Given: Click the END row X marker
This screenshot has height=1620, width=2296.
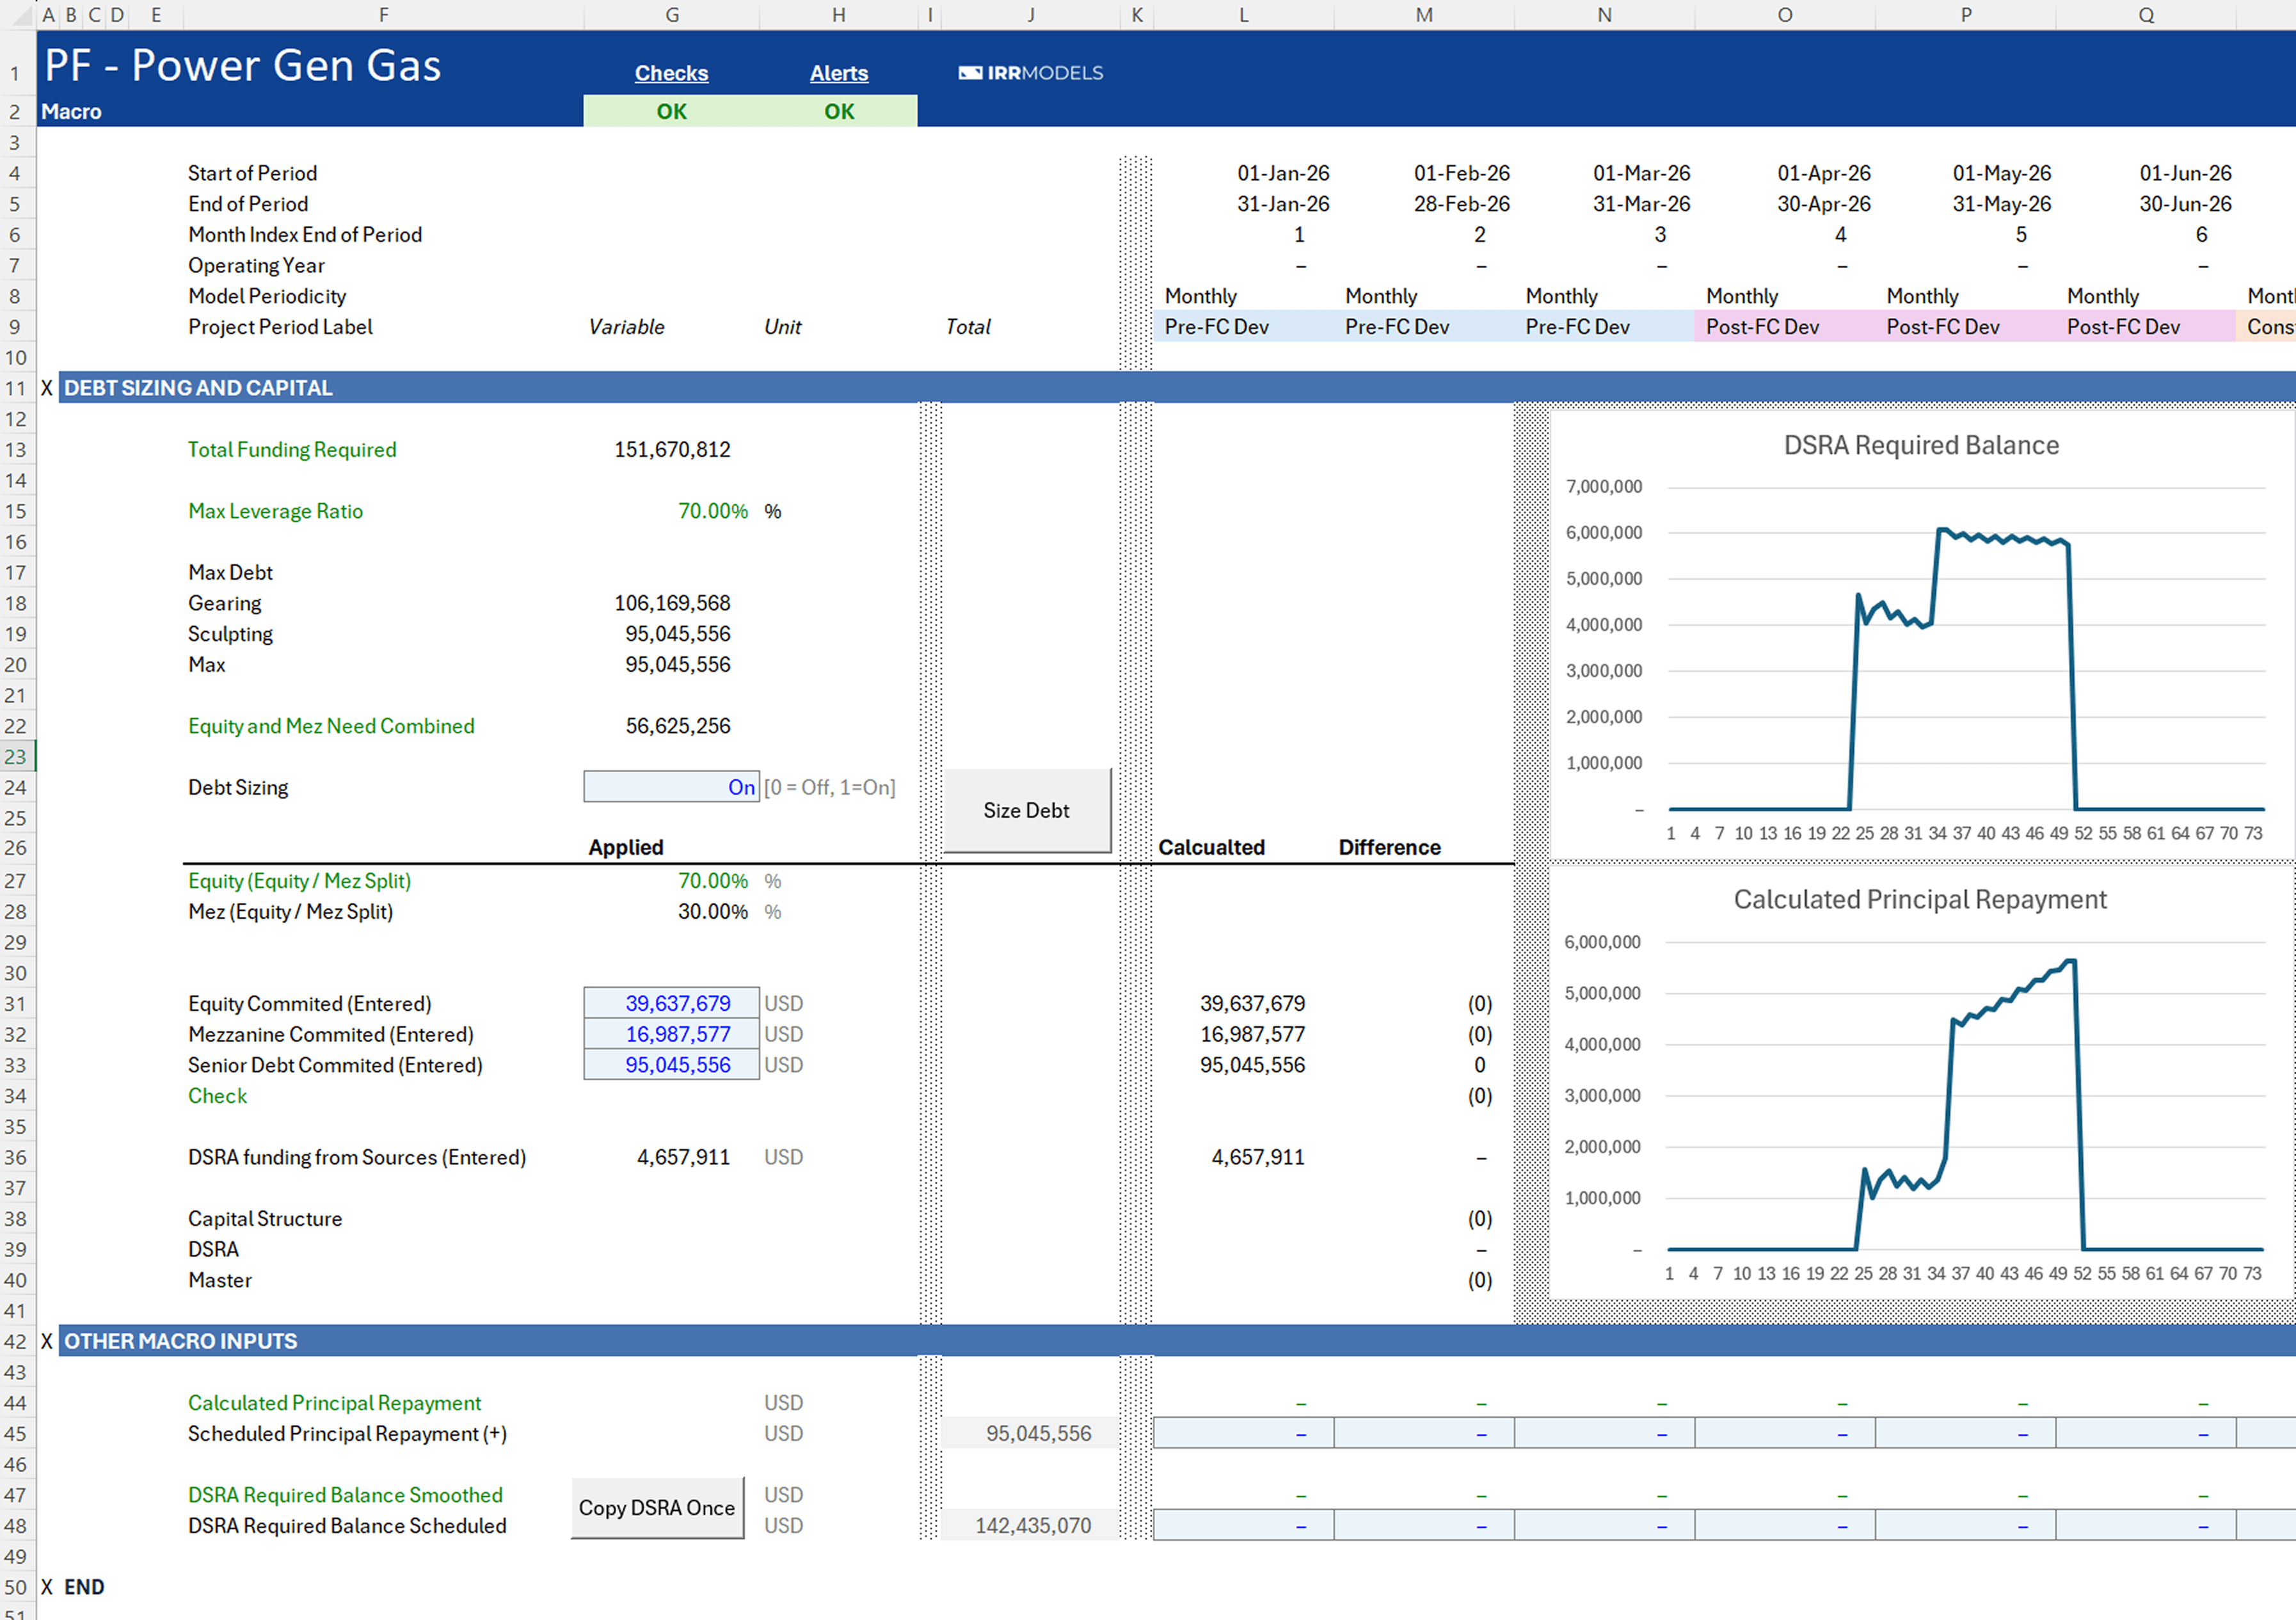Looking at the screenshot, I should (47, 1587).
